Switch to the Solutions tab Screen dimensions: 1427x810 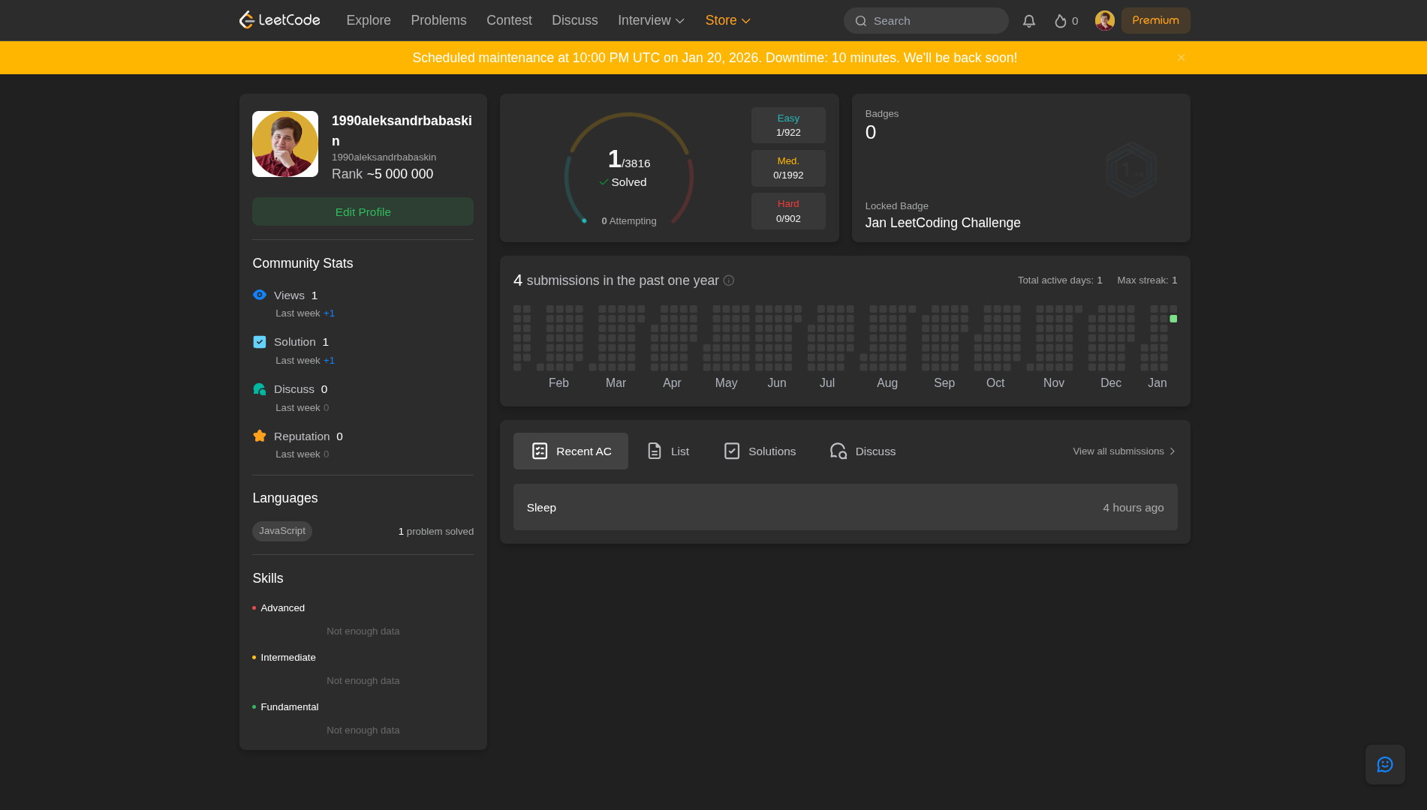pos(760,451)
